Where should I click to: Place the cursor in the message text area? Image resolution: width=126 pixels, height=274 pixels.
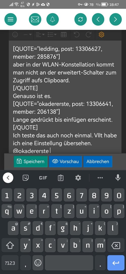click(65, 97)
